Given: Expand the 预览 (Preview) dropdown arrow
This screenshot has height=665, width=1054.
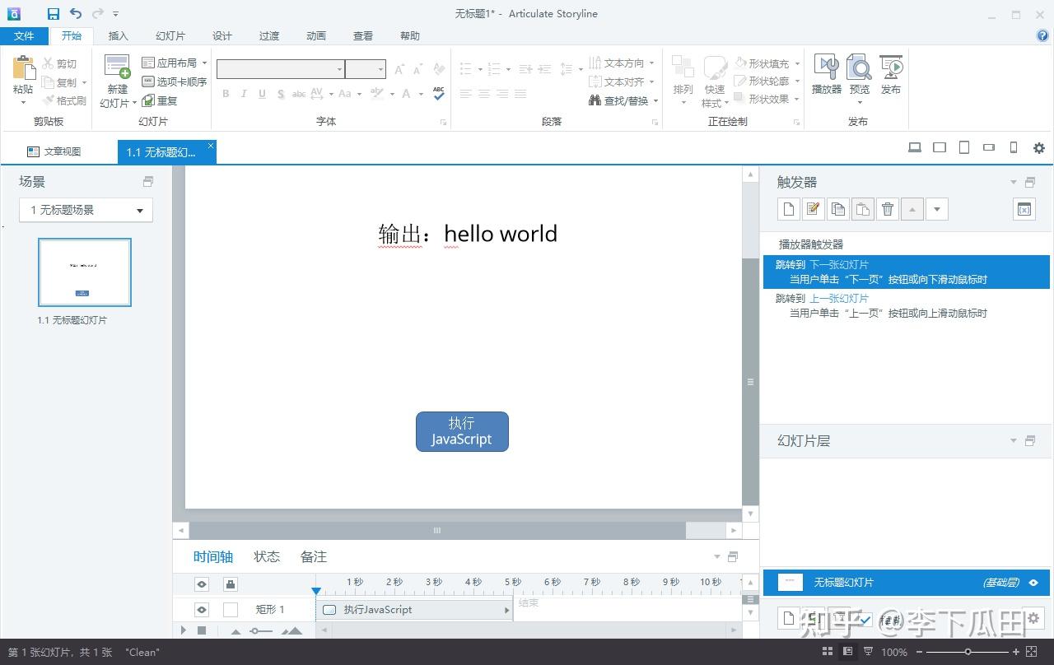Looking at the screenshot, I should tap(859, 103).
